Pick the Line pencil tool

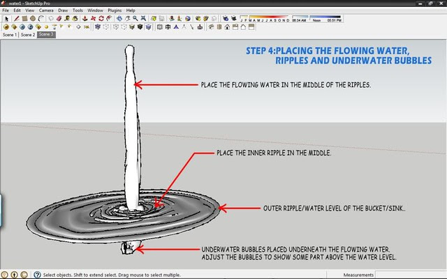17,19
